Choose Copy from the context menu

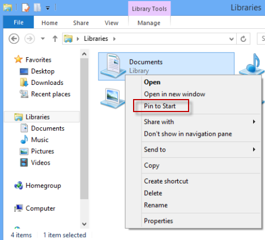pyautogui.click(x=193, y=165)
